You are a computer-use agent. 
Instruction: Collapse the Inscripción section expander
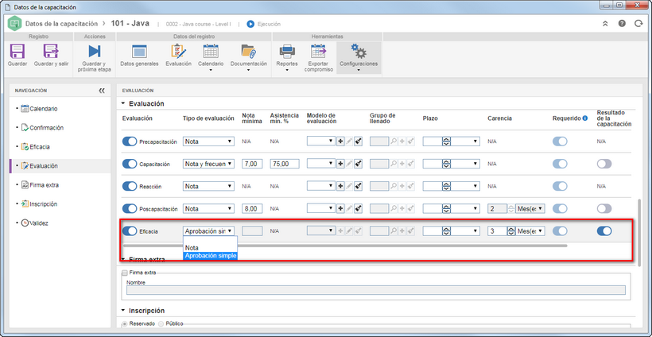pos(123,311)
